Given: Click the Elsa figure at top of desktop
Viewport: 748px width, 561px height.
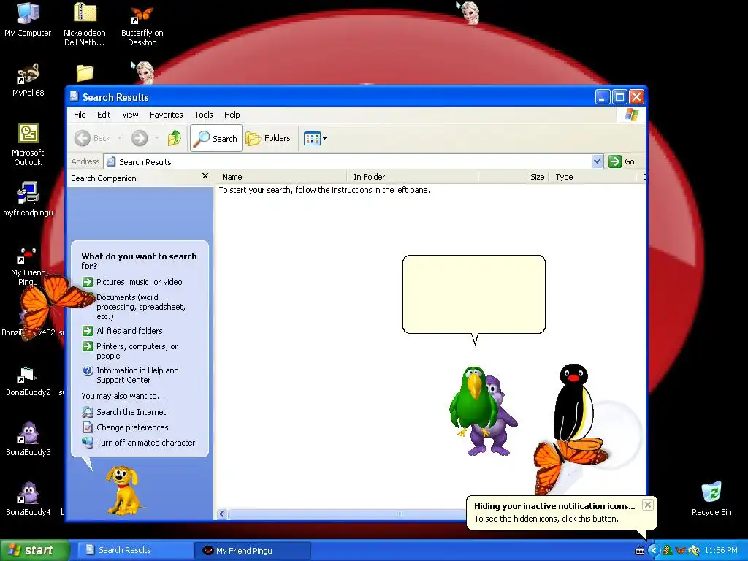Looking at the screenshot, I should pos(470,12).
